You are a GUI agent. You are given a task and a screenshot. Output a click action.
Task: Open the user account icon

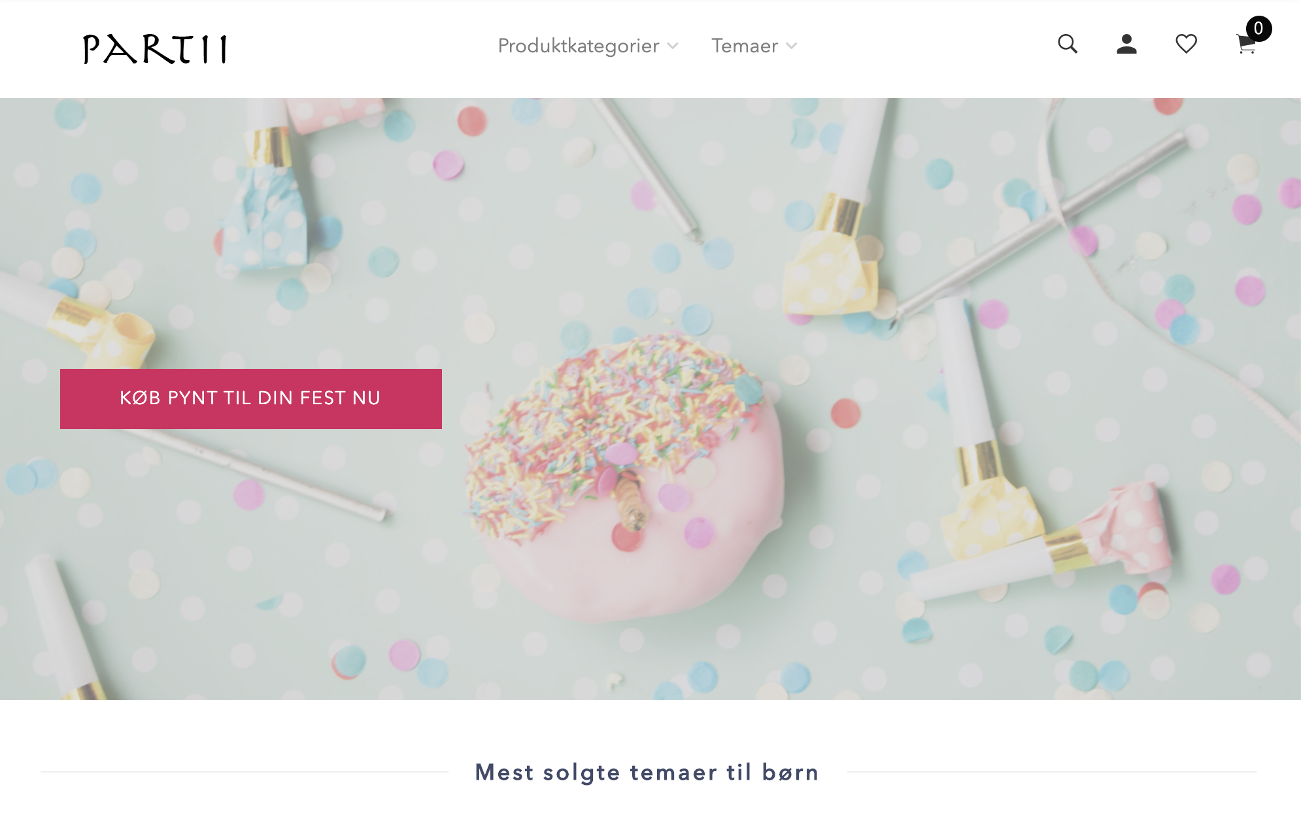click(1126, 44)
